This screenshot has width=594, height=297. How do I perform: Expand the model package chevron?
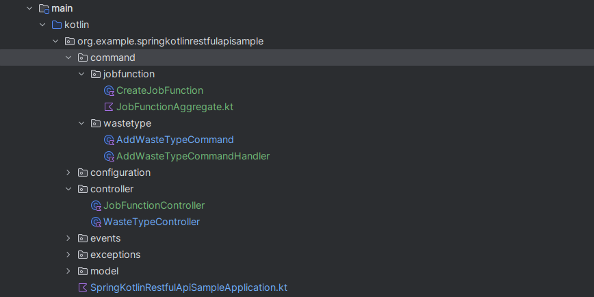[68, 271]
